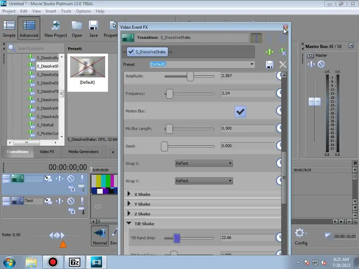359x269 pixels.
Task: Select S_FlutterCut transition in list
Action: tap(48, 133)
